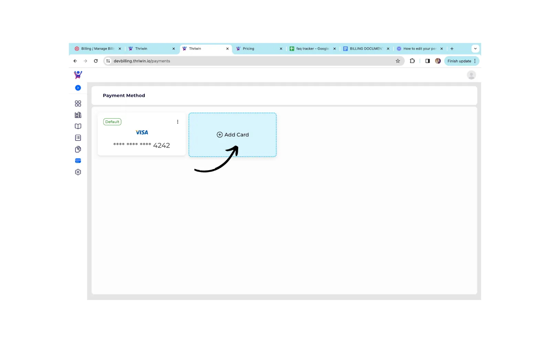Open the user profile avatar at the top right
Viewport: 550px width, 343px height.
[x=471, y=75]
